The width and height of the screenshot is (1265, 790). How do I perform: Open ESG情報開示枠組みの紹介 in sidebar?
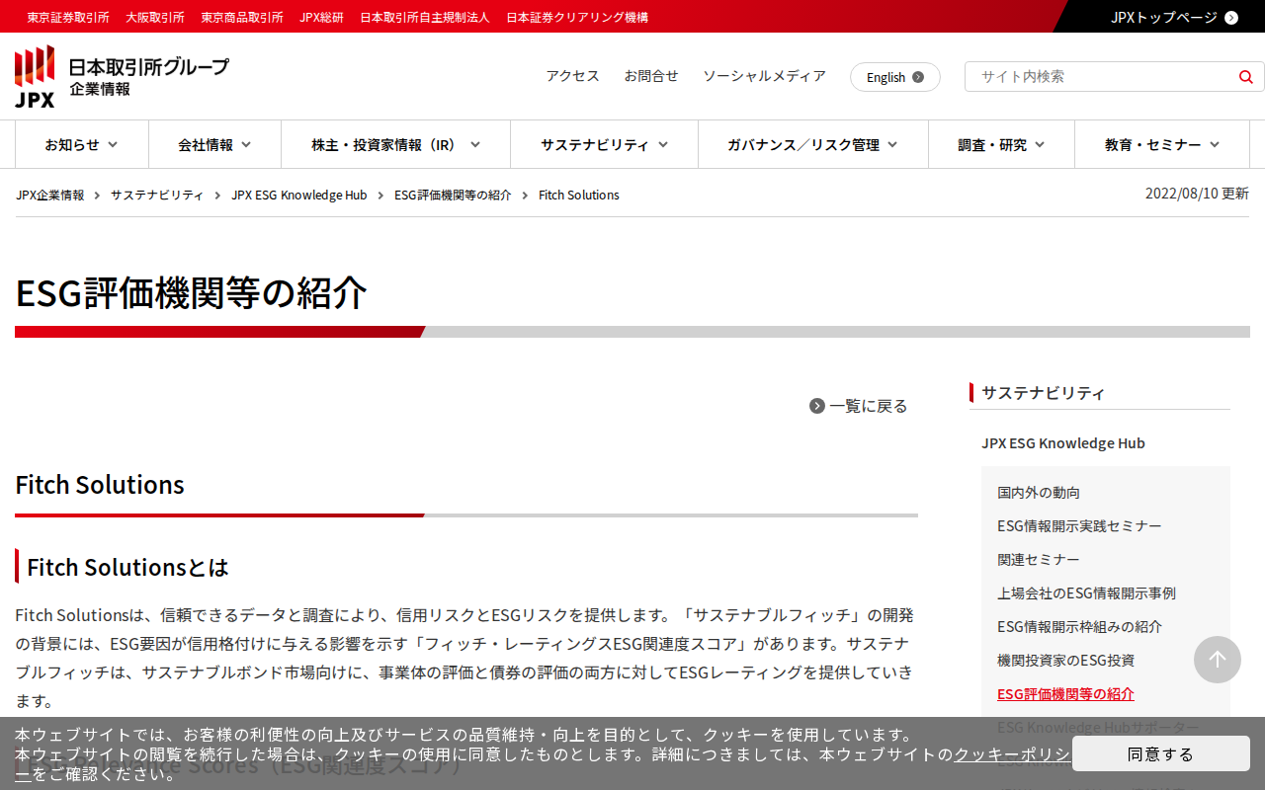point(1079,626)
